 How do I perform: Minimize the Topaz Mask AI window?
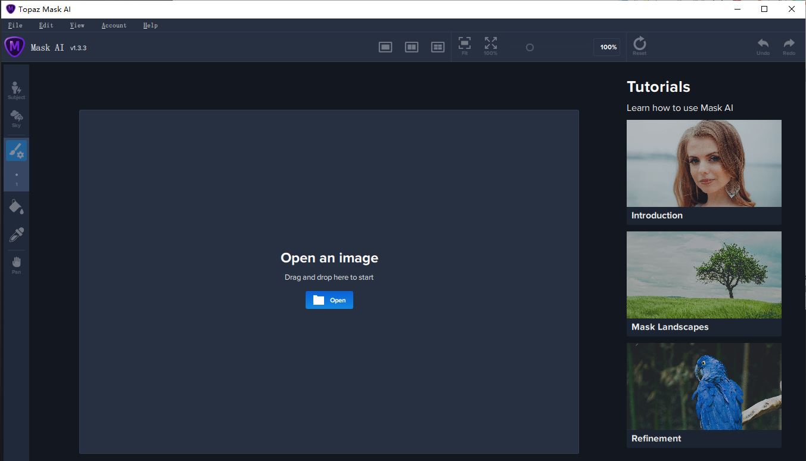click(737, 9)
